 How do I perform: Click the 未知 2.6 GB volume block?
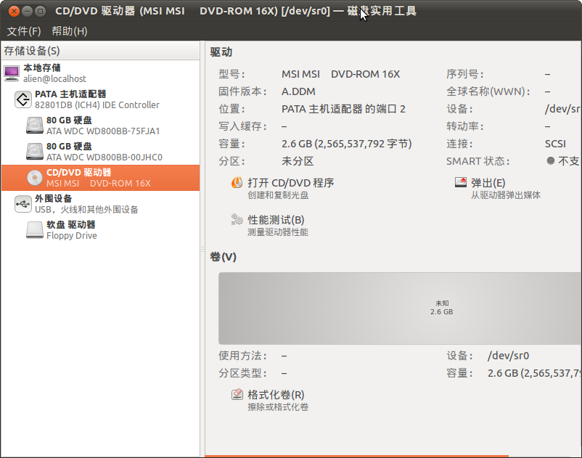[400, 308]
